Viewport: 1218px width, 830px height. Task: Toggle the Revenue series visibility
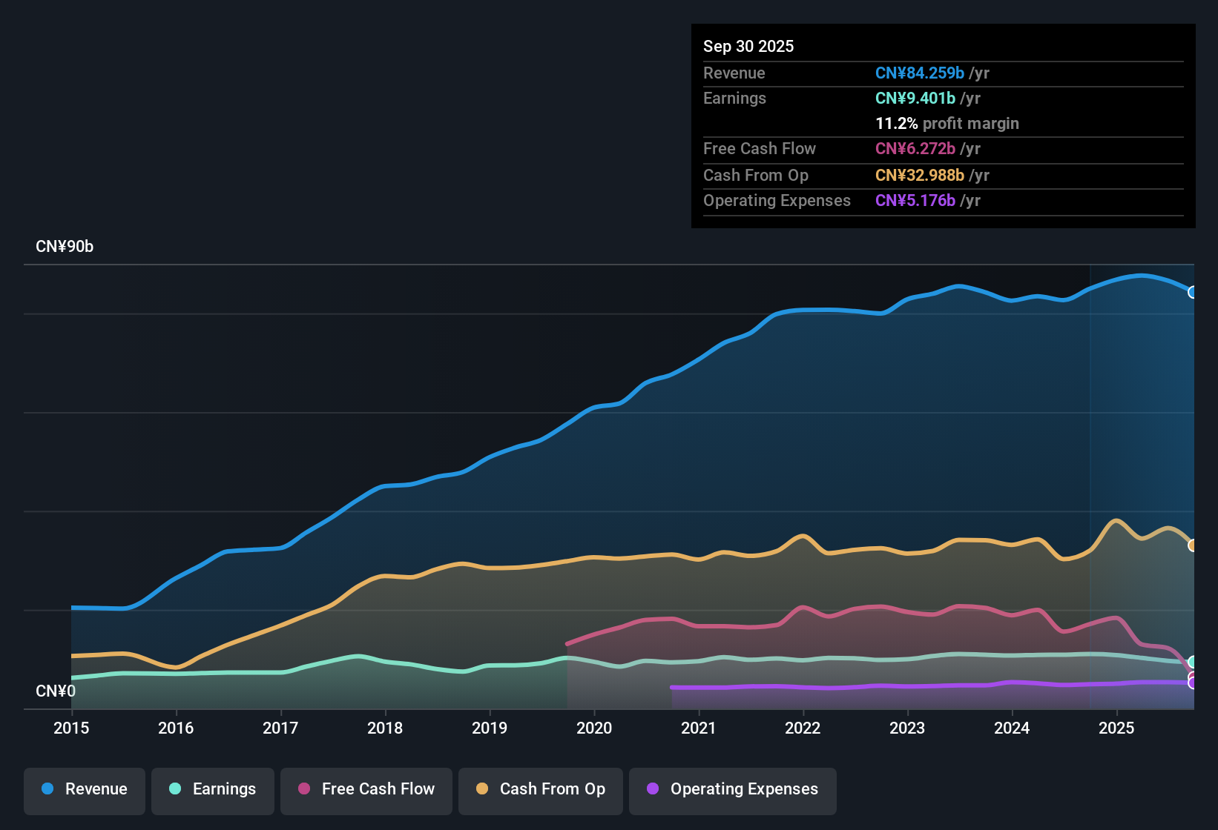click(84, 791)
